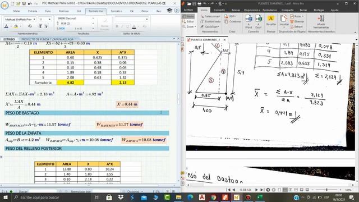
Task: Switch to the Formato de texto ribbon tab
Action: [x=116, y=11]
